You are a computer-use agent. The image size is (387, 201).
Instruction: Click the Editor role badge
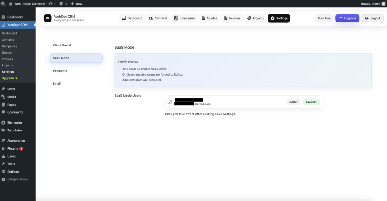tap(293, 102)
